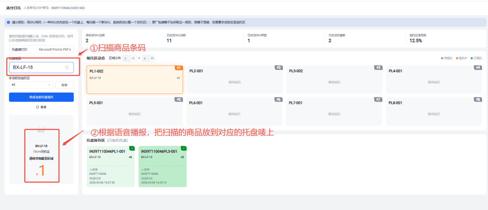Click the large orange target zone number 1
The width and height of the screenshot is (488, 210).
click(42, 171)
